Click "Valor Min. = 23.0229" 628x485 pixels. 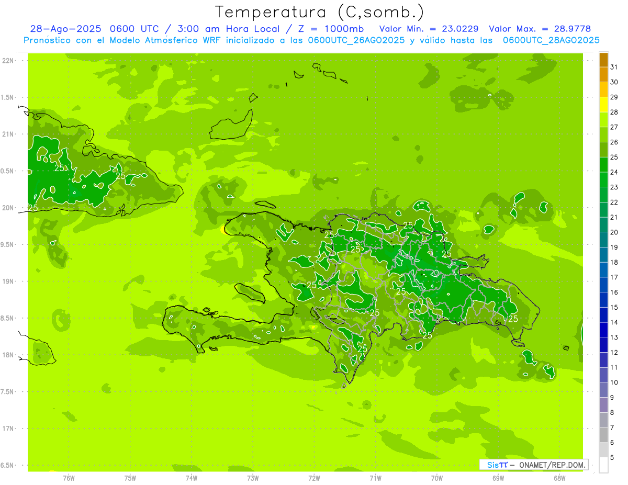pyautogui.click(x=429, y=29)
